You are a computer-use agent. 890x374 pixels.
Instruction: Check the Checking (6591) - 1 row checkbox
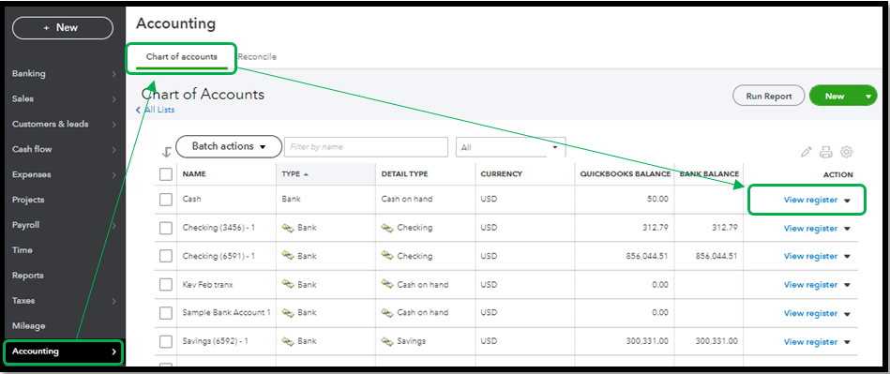click(x=166, y=257)
